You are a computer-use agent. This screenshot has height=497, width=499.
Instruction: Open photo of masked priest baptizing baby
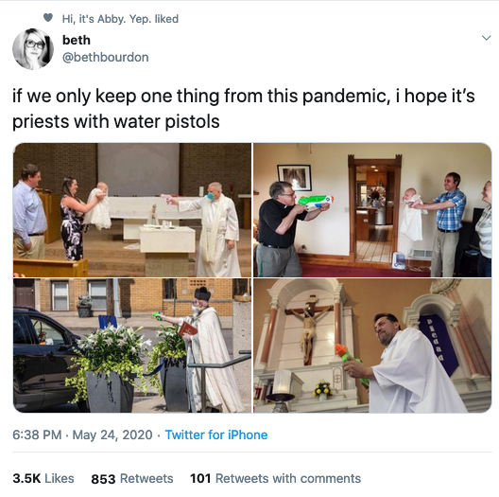(132, 210)
